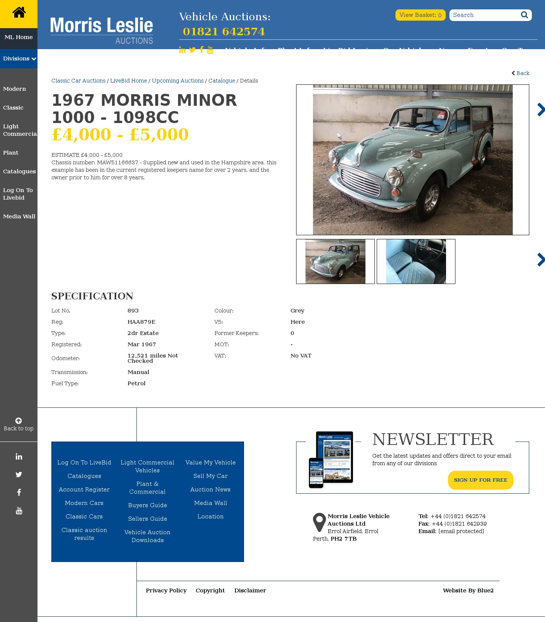Open Sellers Guide link
The width and height of the screenshot is (545, 622).
click(x=148, y=519)
